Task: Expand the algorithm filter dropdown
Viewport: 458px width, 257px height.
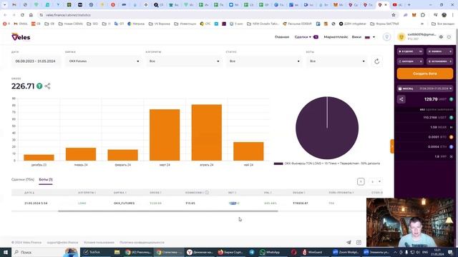Action: coord(184,61)
